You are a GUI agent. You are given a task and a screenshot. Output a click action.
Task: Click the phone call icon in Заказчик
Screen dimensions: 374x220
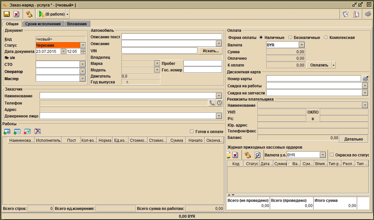coord(212,103)
